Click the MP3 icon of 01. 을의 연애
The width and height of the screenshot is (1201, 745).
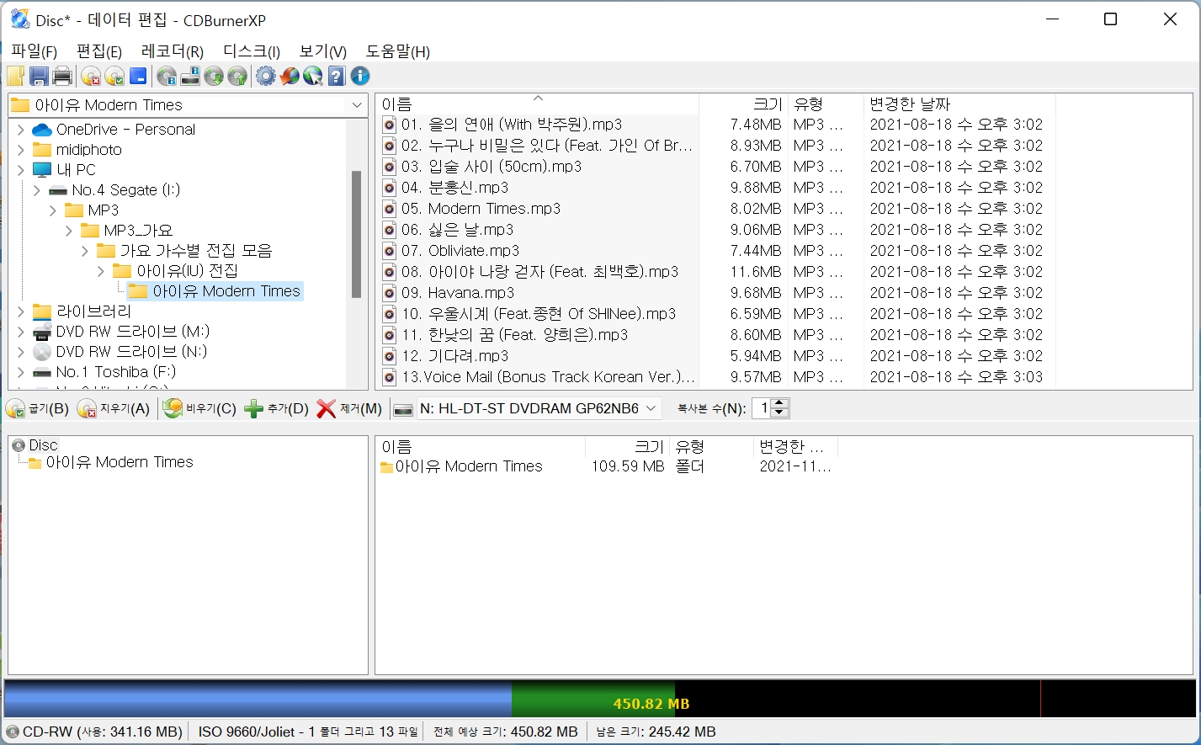(x=390, y=125)
